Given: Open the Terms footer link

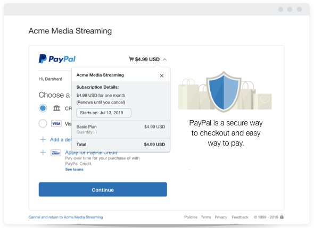Looking at the screenshot, I should click(206, 217).
